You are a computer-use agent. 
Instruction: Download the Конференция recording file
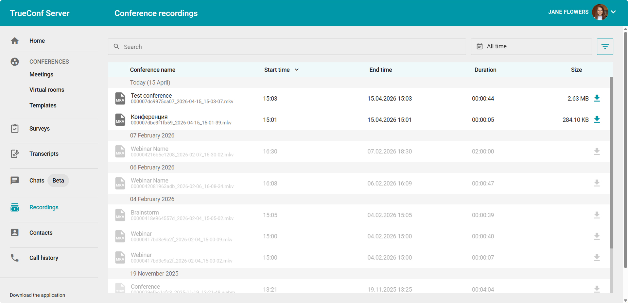[597, 120]
